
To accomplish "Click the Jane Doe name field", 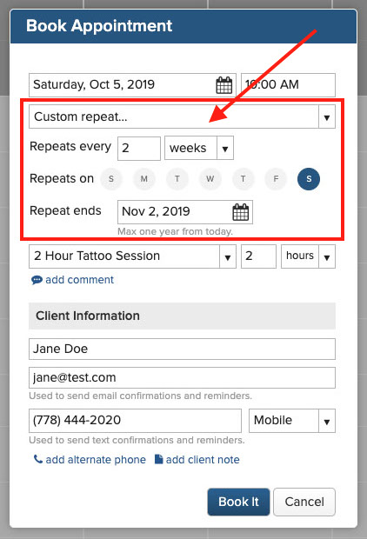I will (182, 349).
